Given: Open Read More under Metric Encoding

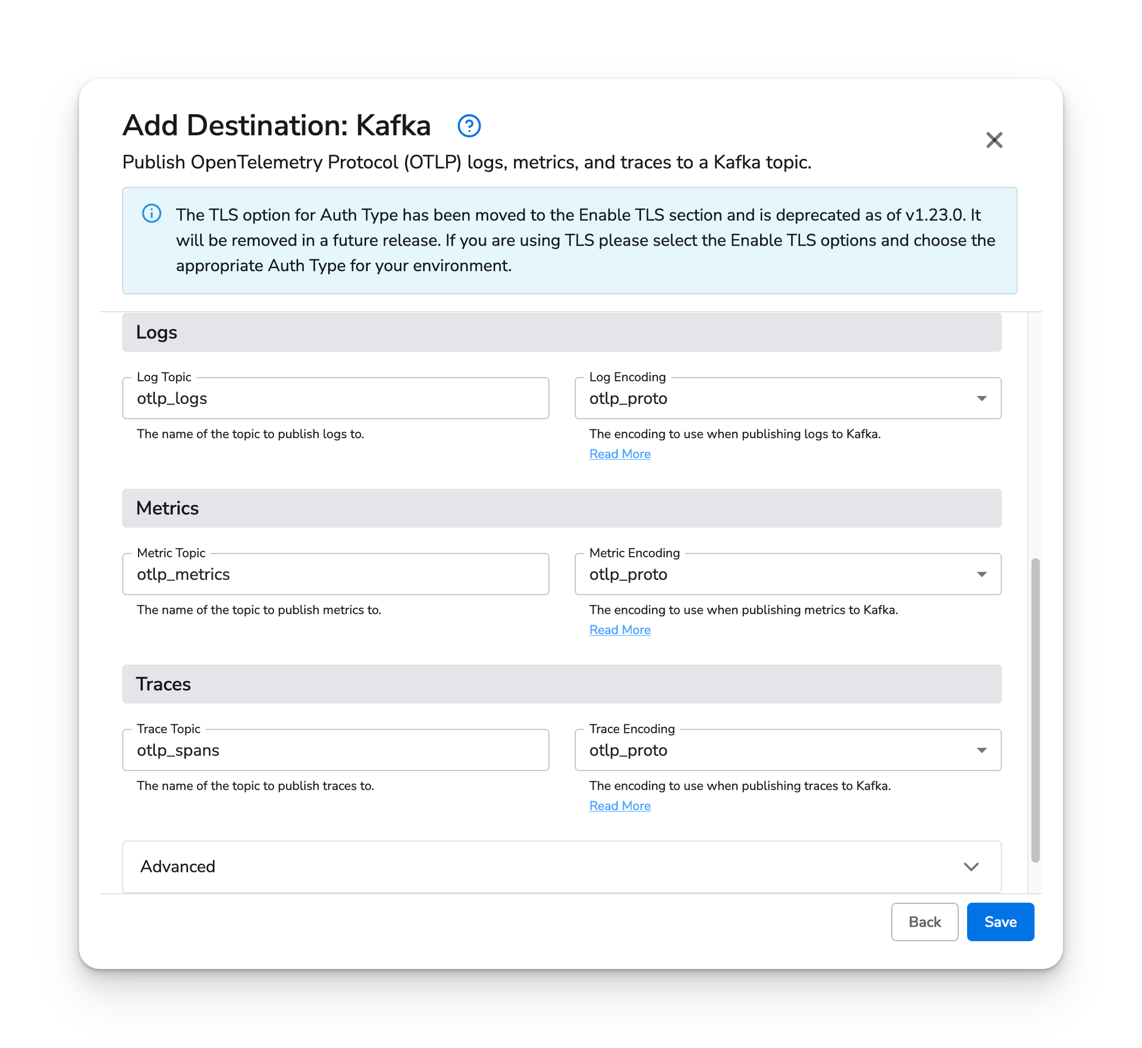Looking at the screenshot, I should click(620, 630).
